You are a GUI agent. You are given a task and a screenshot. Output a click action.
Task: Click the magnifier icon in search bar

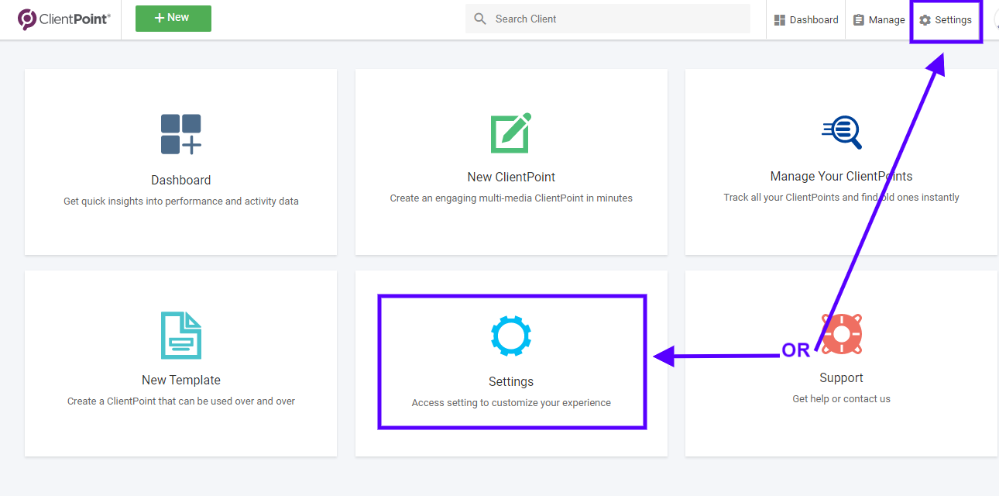tap(480, 19)
